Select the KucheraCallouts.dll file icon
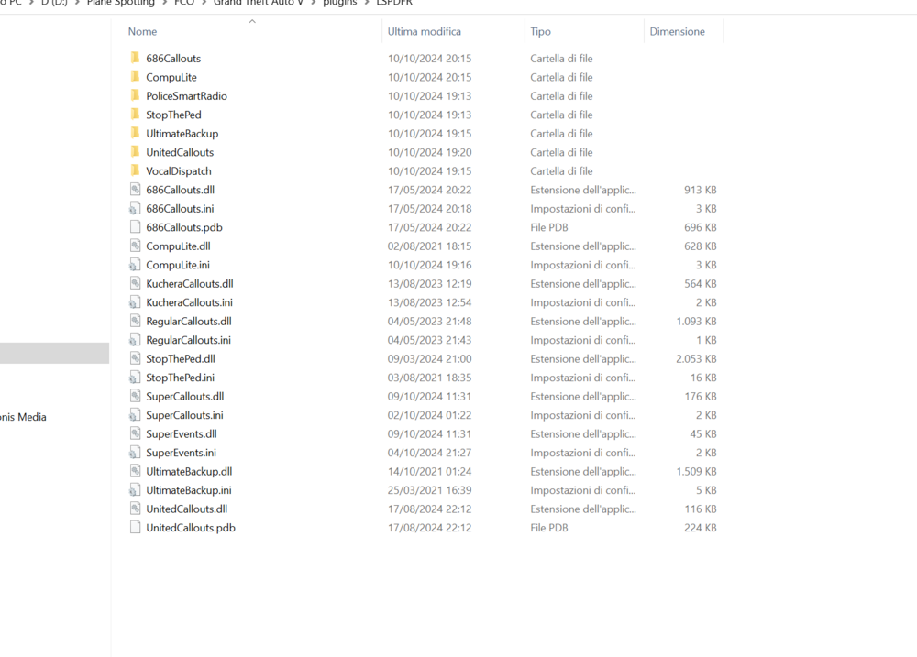The image size is (917, 657). tap(135, 283)
